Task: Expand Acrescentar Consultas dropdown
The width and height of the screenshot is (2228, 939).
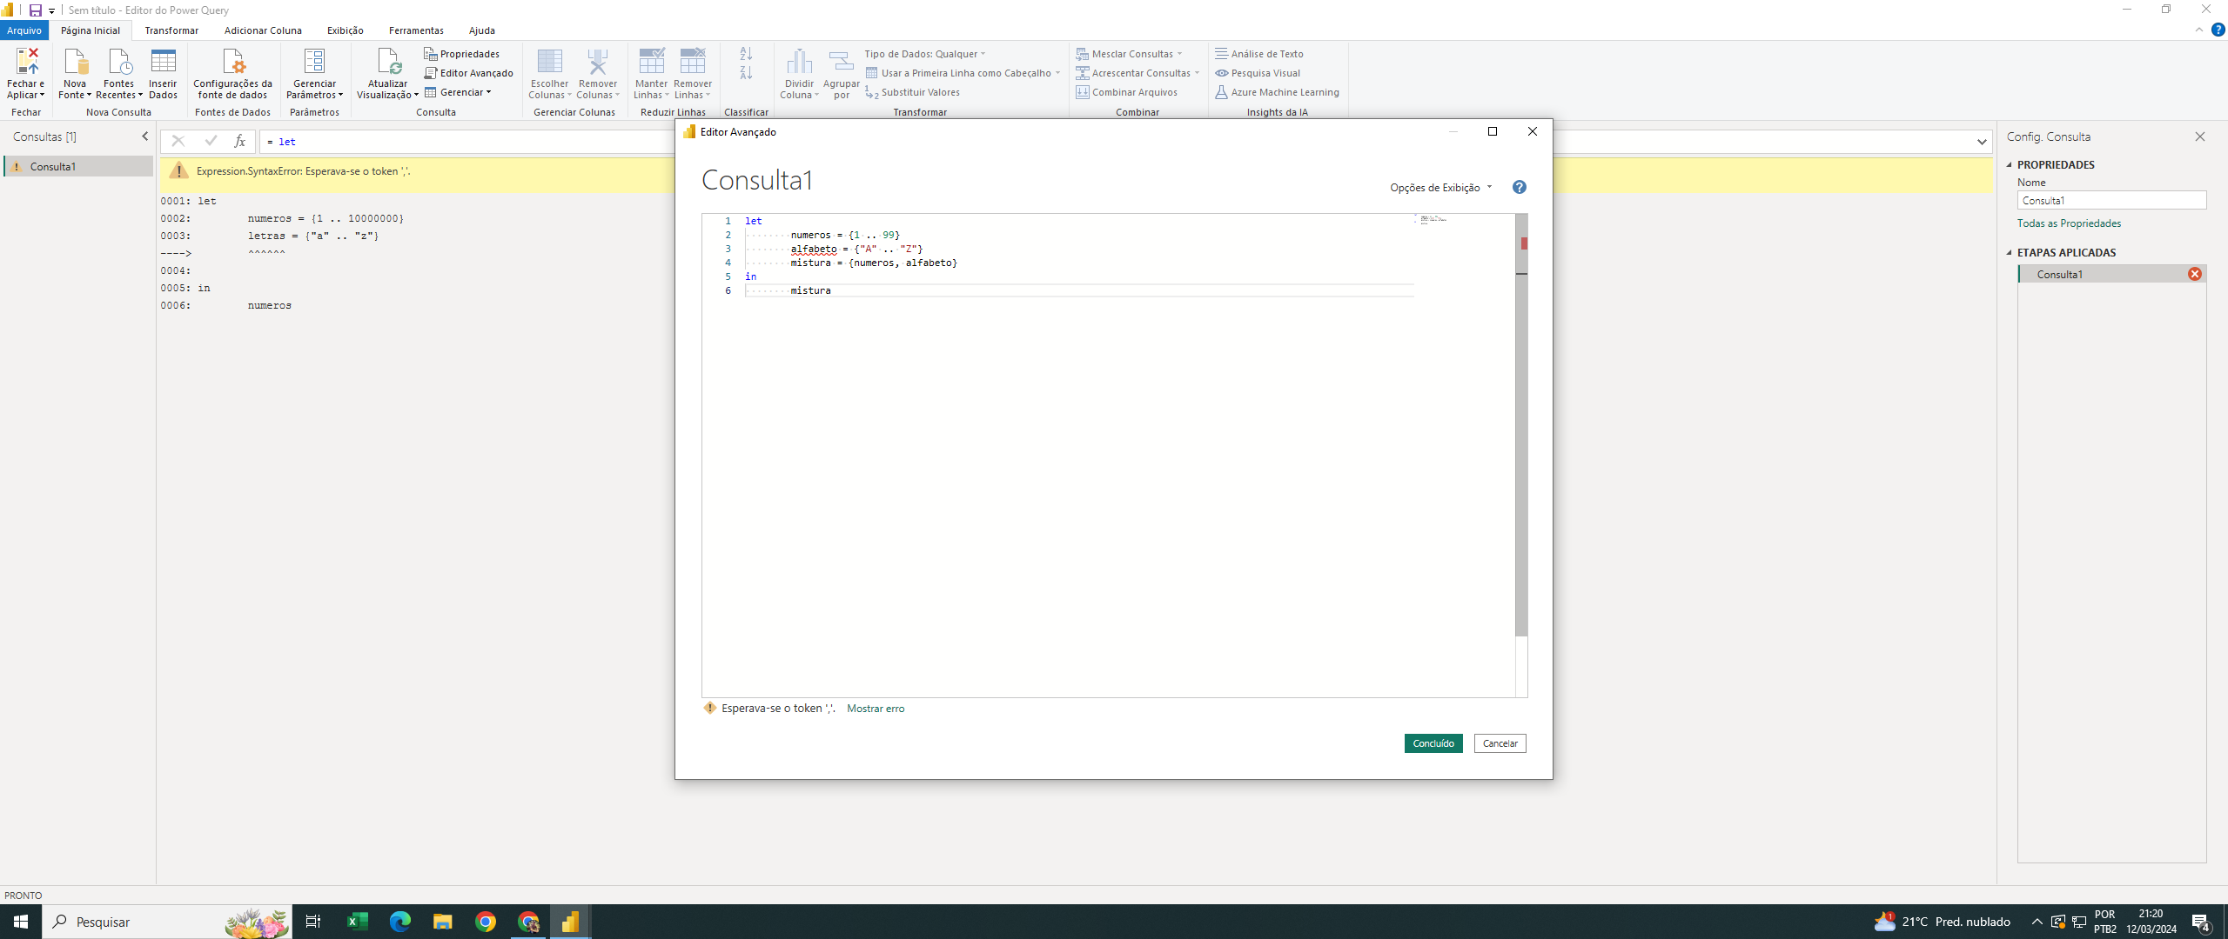Action: point(1197,73)
